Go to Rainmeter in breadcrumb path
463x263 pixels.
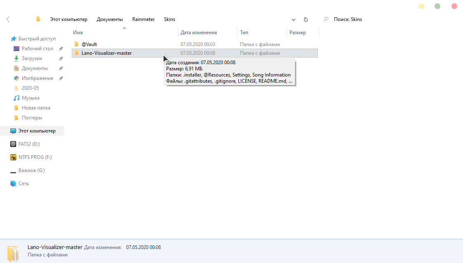[x=143, y=19]
